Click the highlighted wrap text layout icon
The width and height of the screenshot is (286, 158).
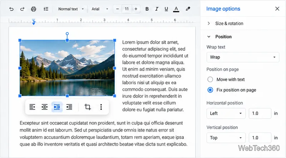(x=57, y=107)
